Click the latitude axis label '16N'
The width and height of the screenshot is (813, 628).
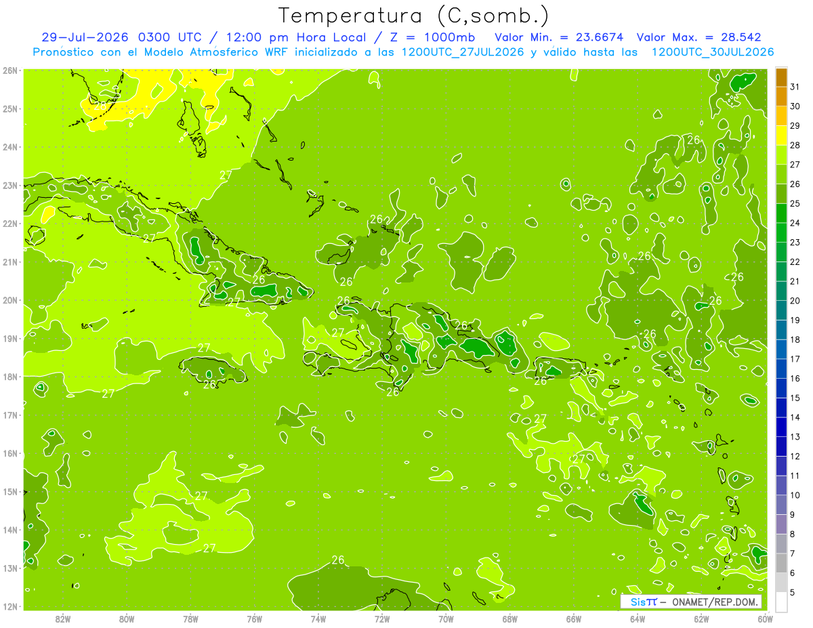click(x=10, y=453)
